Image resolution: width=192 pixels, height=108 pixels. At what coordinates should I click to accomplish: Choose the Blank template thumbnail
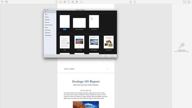65,21
